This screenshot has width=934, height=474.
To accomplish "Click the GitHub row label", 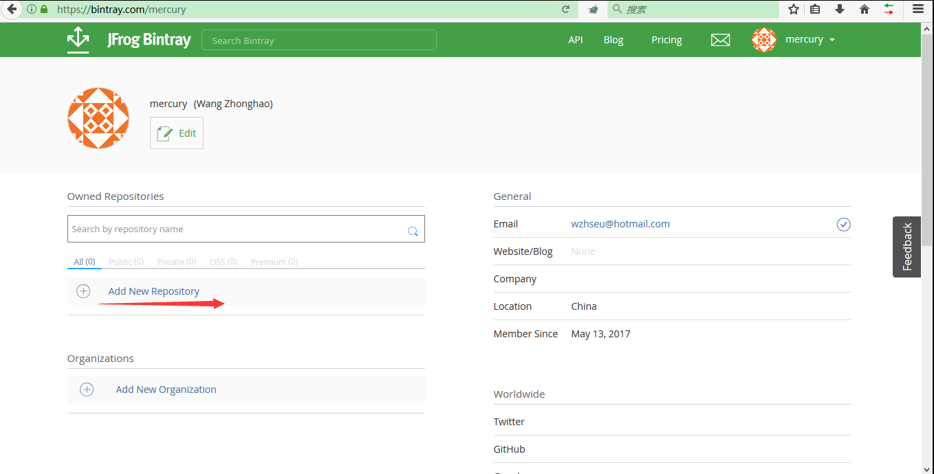I will [x=509, y=449].
